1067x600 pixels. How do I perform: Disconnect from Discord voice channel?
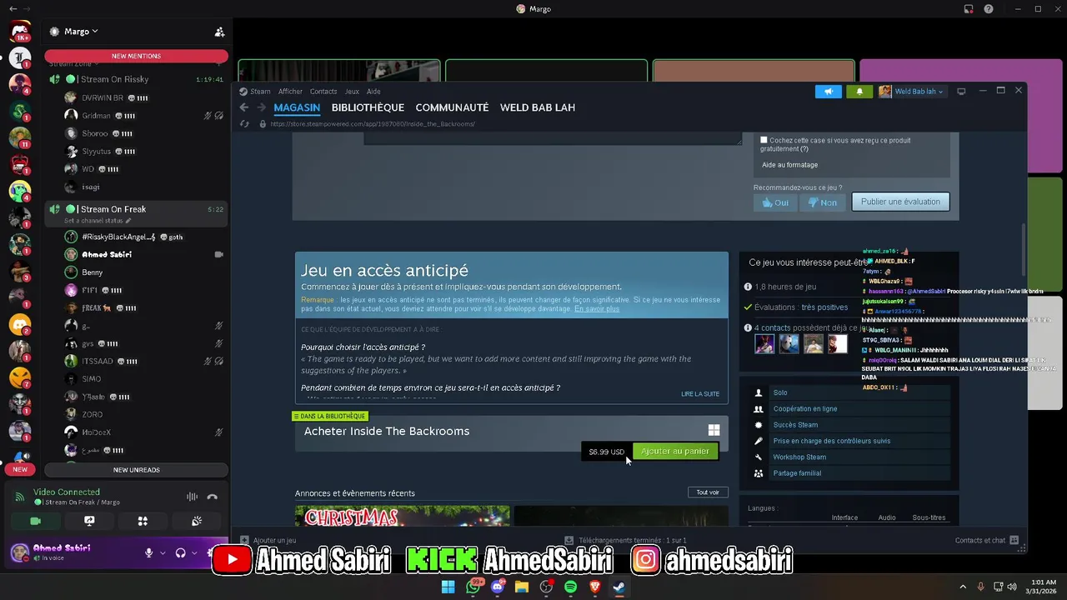pyautogui.click(x=212, y=497)
